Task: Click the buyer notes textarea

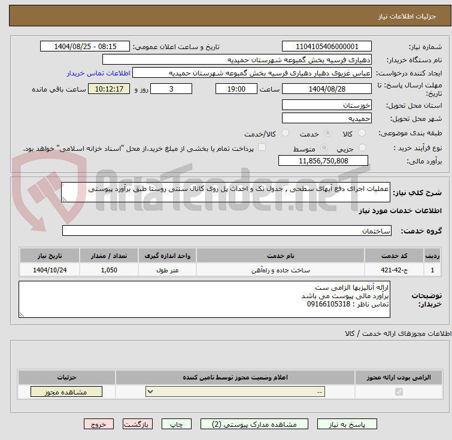Action: tap(204, 299)
